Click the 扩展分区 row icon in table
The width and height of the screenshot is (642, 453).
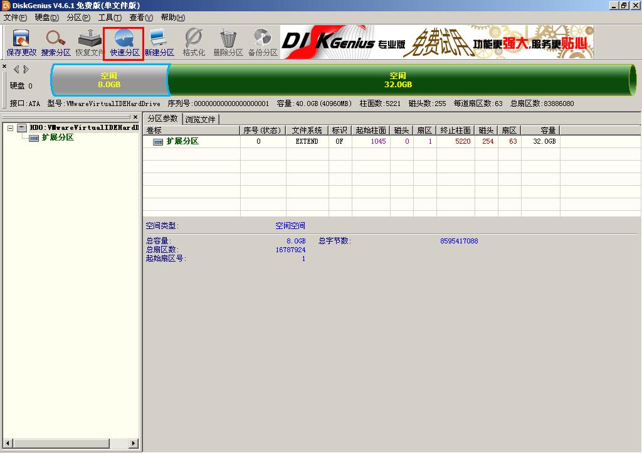point(157,142)
